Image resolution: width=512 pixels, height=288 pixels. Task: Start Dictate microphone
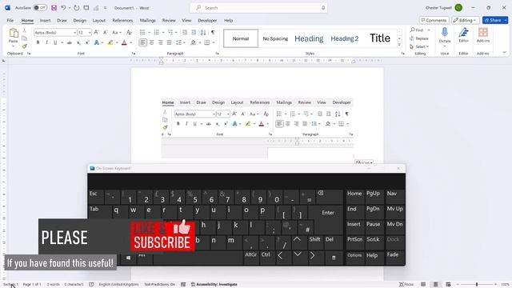pos(445,35)
